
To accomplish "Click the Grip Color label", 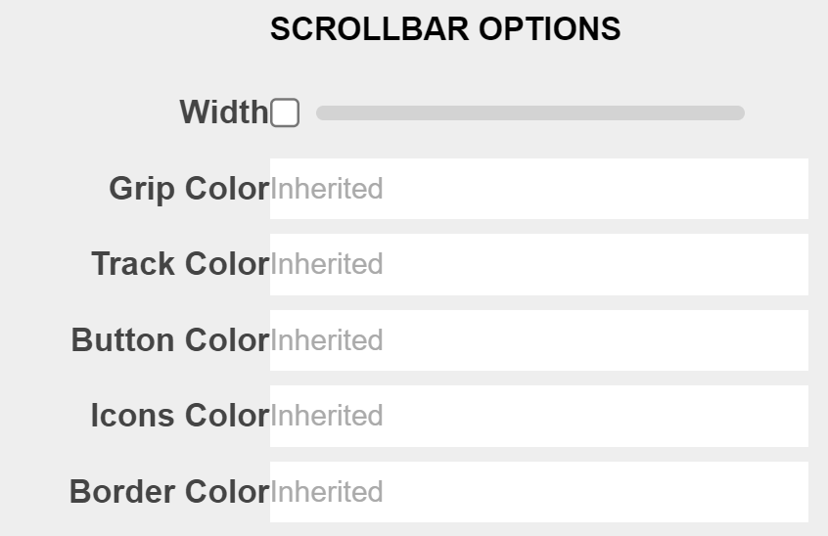I will click(x=189, y=189).
